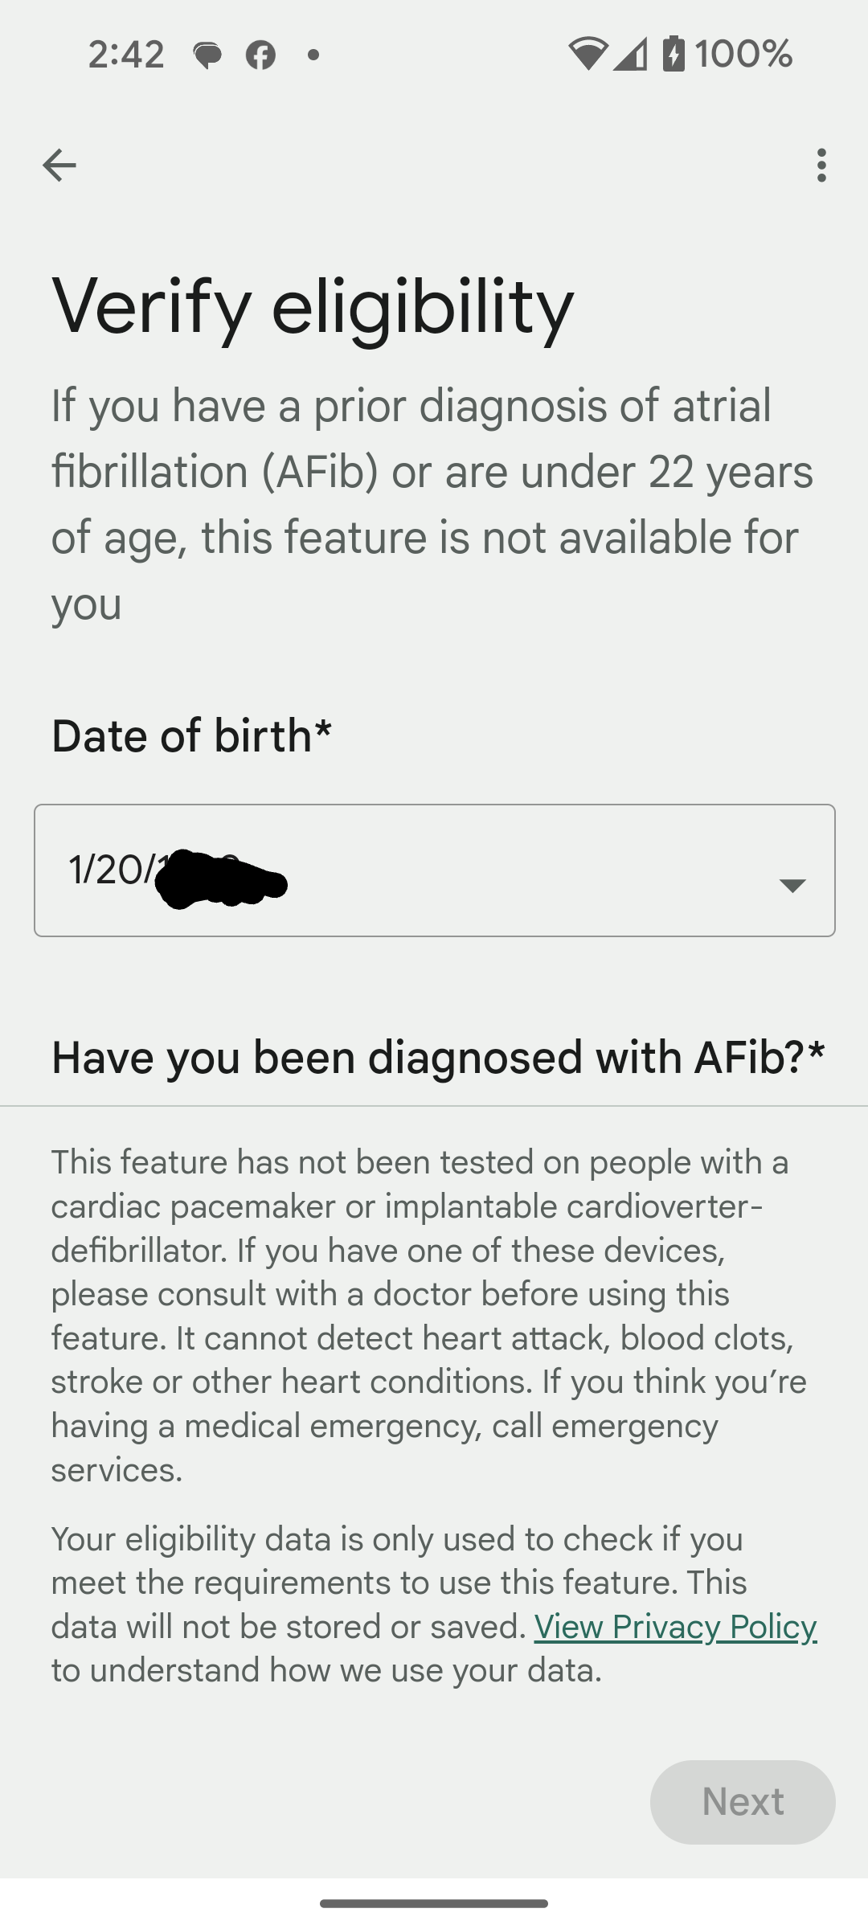
Task: Tap the Wi-Fi status icon
Action: coord(588,54)
